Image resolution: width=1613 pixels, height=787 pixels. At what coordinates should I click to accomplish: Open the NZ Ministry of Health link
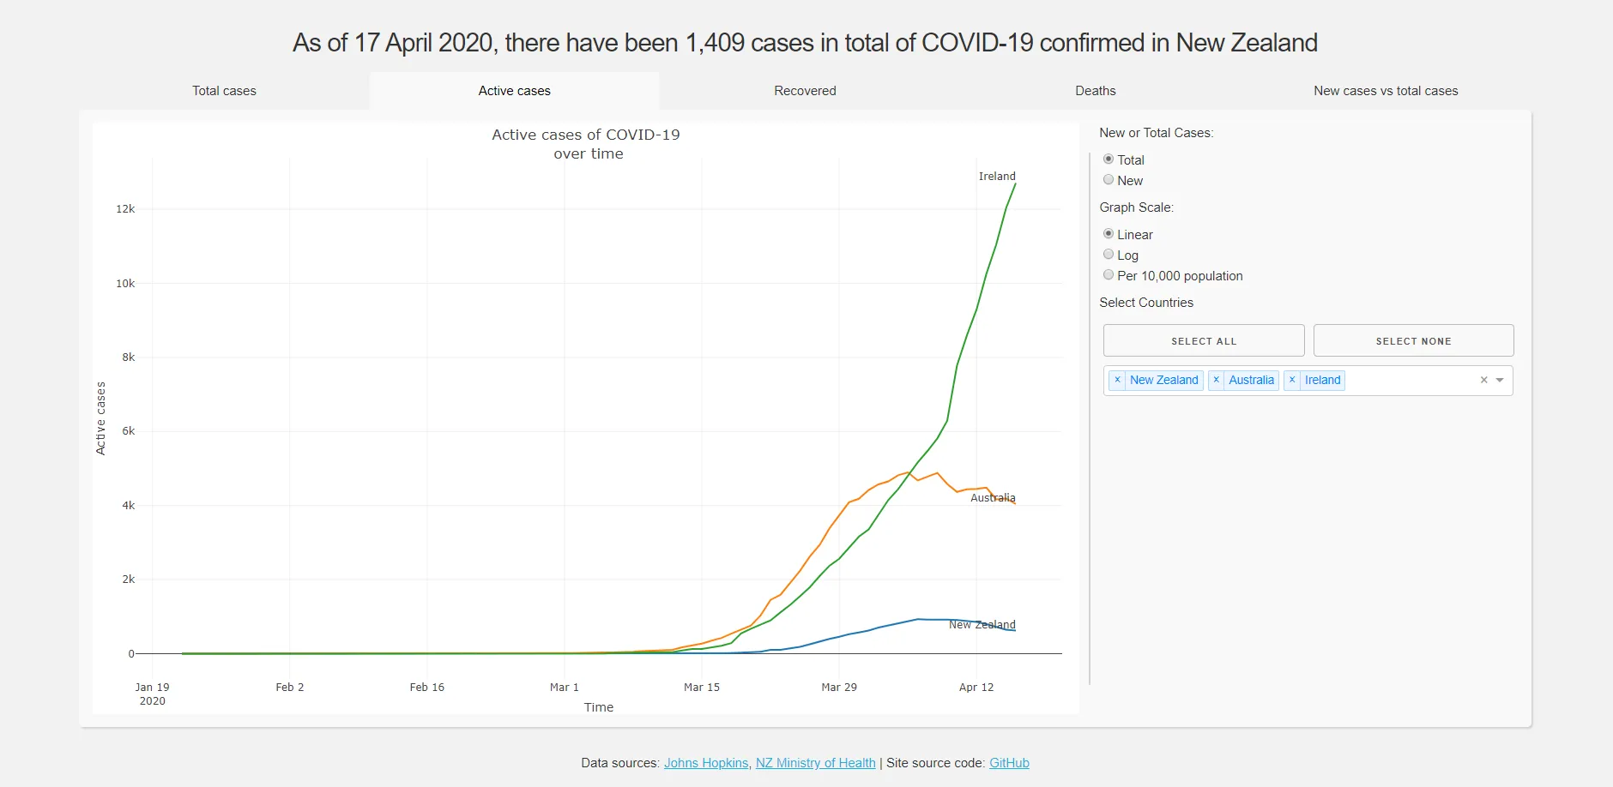pyautogui.click(x=815, y=762)
